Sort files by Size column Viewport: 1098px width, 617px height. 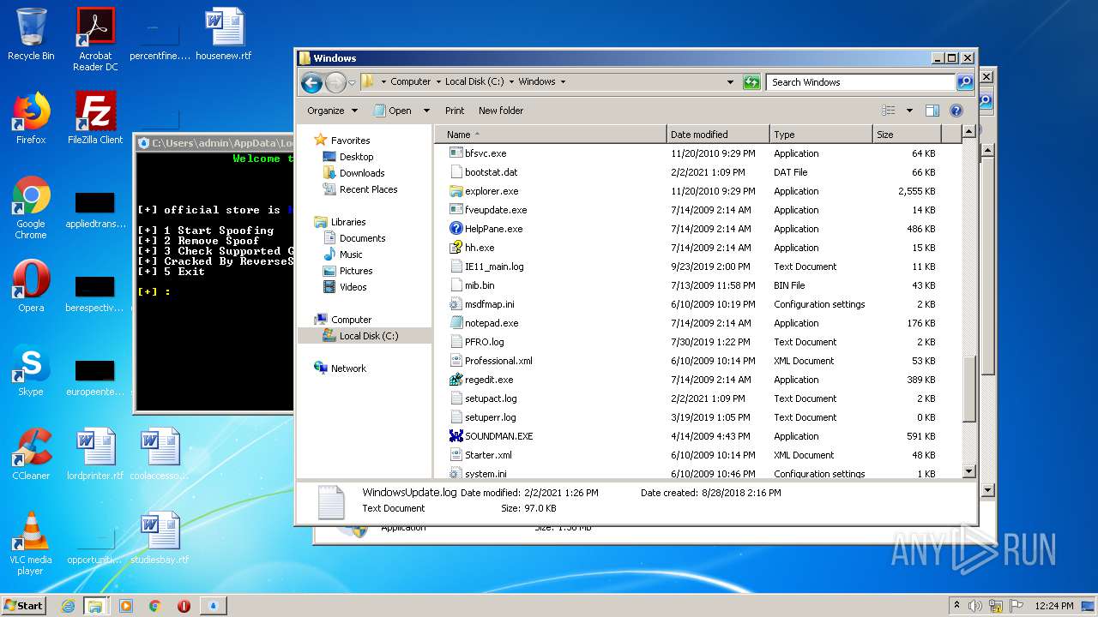(907, 135)
